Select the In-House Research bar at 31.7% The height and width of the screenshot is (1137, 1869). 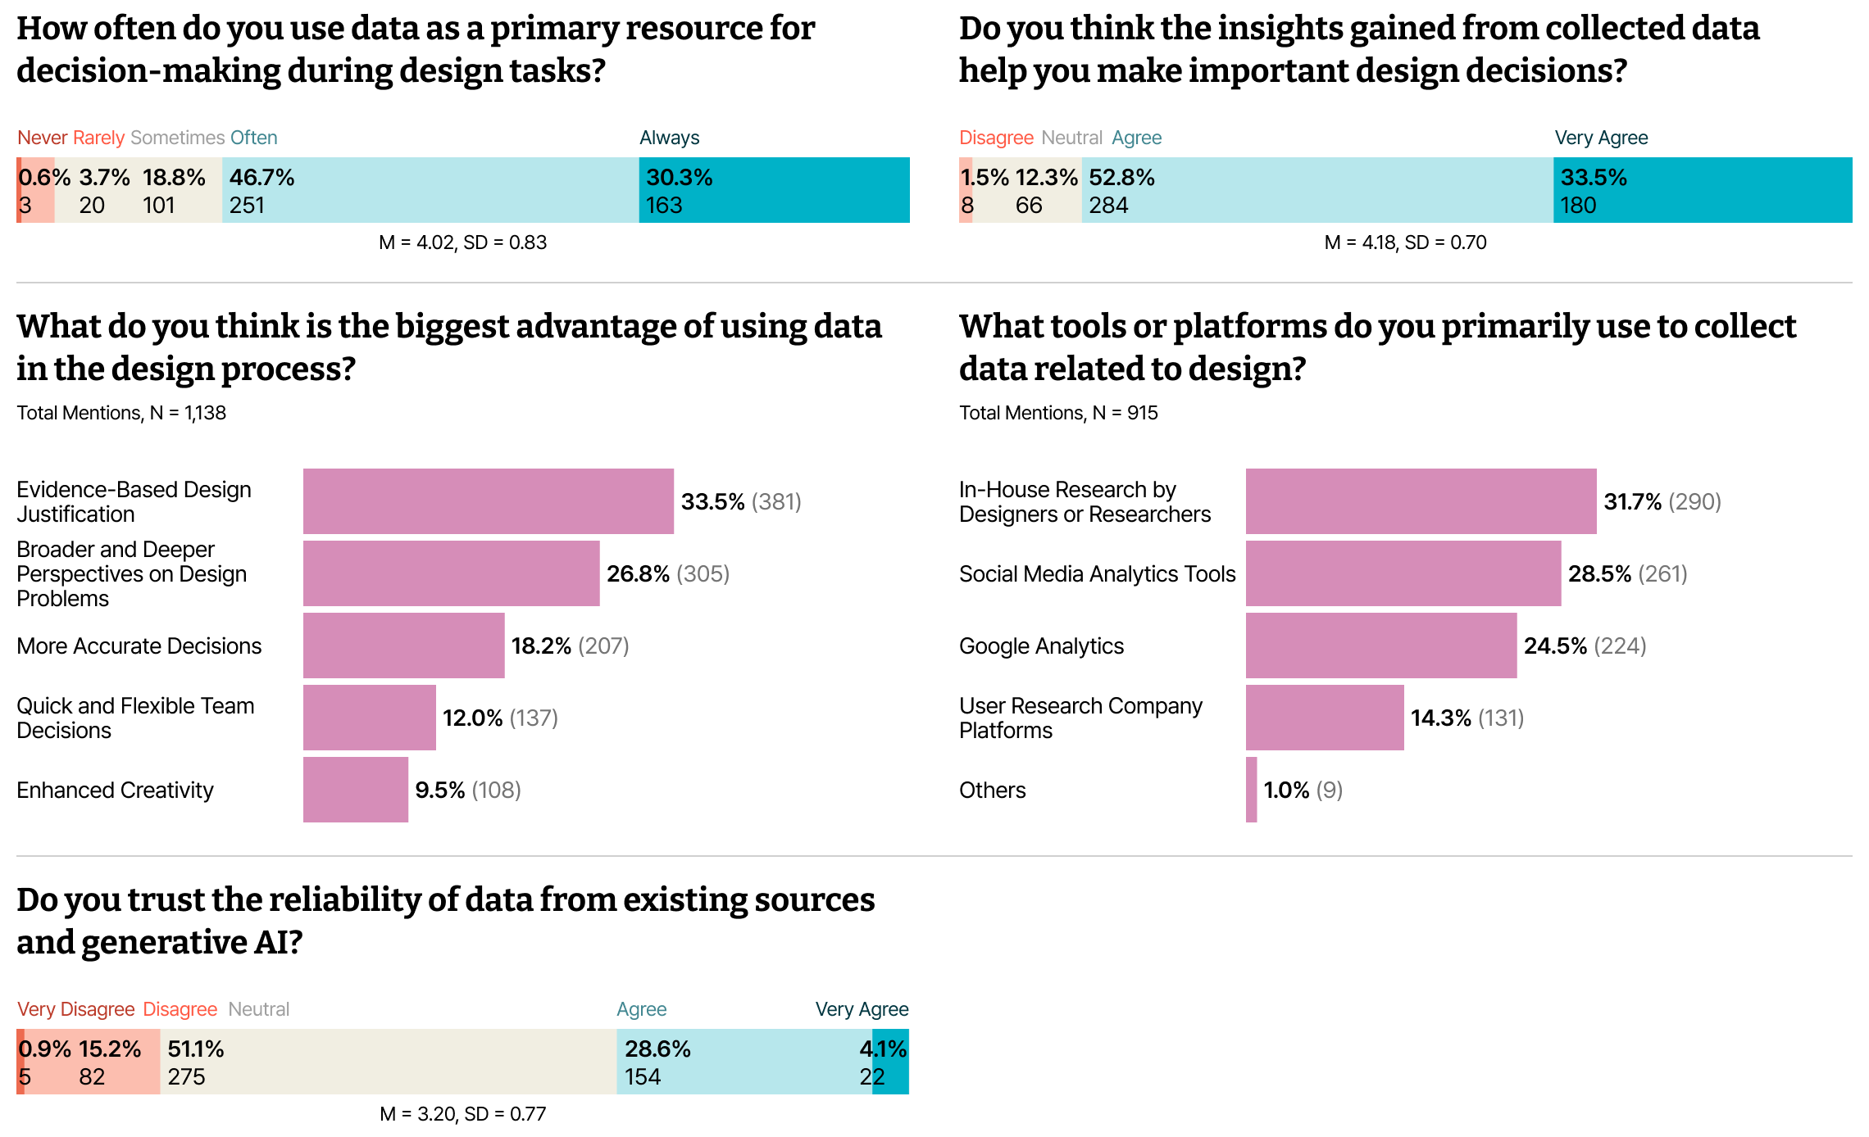[1421, 501]
